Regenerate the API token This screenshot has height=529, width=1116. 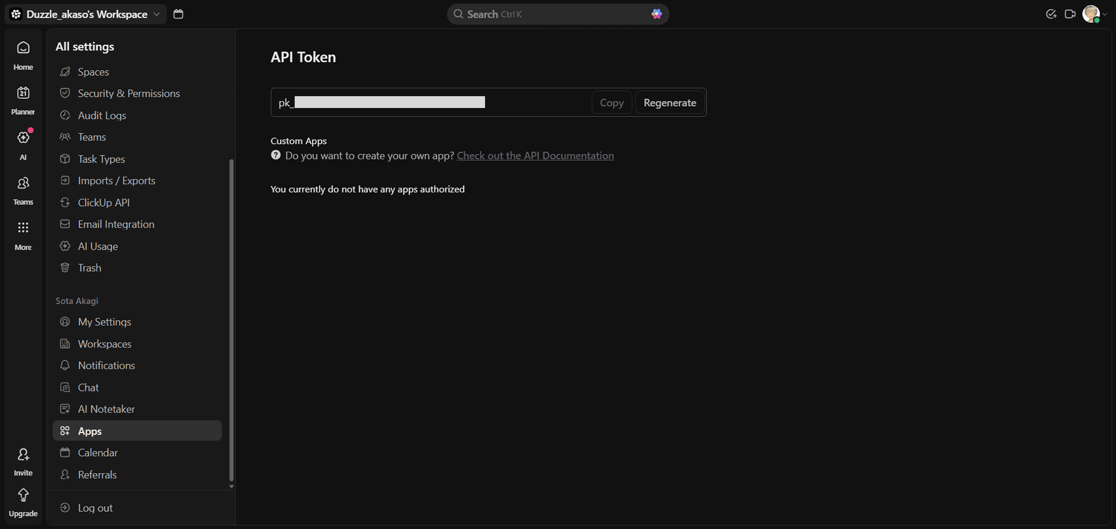pyautogui.click(x=669, y=102)
